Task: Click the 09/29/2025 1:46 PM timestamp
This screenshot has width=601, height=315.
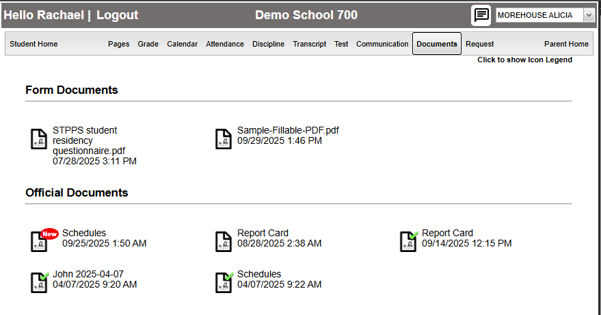Action: pos(280,141)
